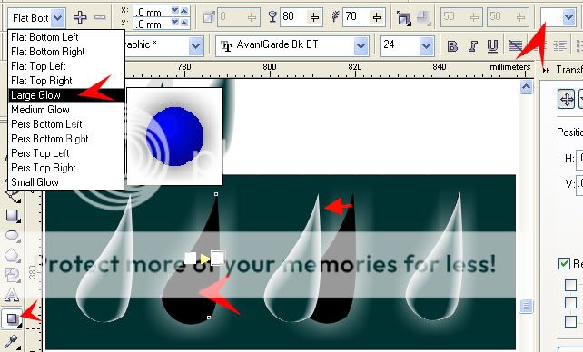Toggle the checked Relative position checkbox
The image size is (583, 352).
(564, 263)
